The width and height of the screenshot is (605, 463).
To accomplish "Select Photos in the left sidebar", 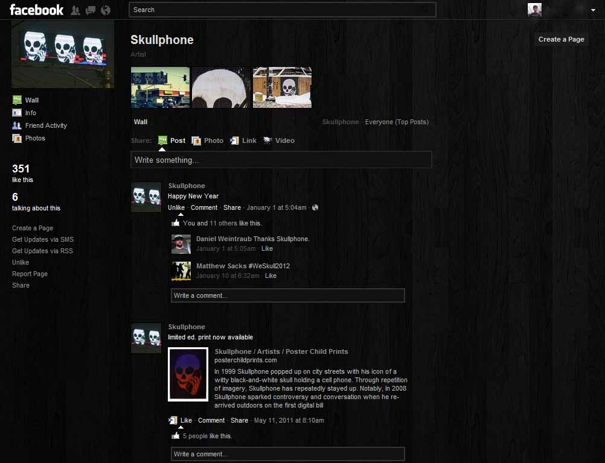I will coord(35,138).
